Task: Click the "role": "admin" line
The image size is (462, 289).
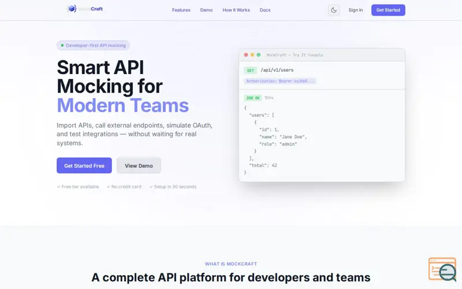Action: click(278, 144)
